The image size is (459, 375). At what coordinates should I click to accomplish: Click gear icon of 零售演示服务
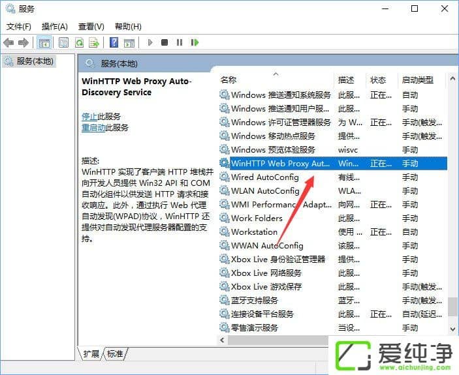(225, 327)
